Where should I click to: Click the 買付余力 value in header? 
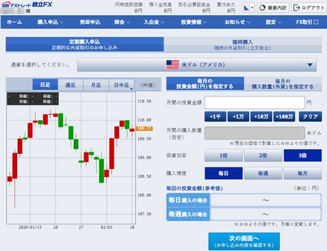(231, 10)
